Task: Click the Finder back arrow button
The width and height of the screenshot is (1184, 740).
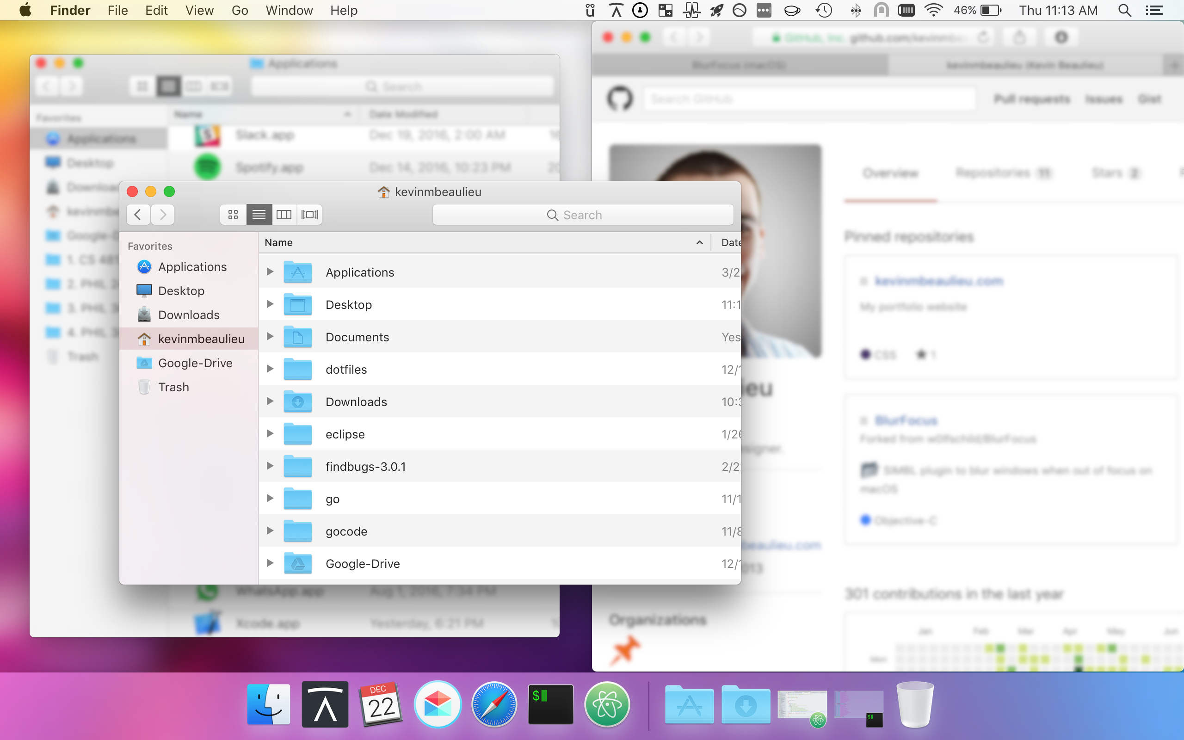Action: click(138, 215)
